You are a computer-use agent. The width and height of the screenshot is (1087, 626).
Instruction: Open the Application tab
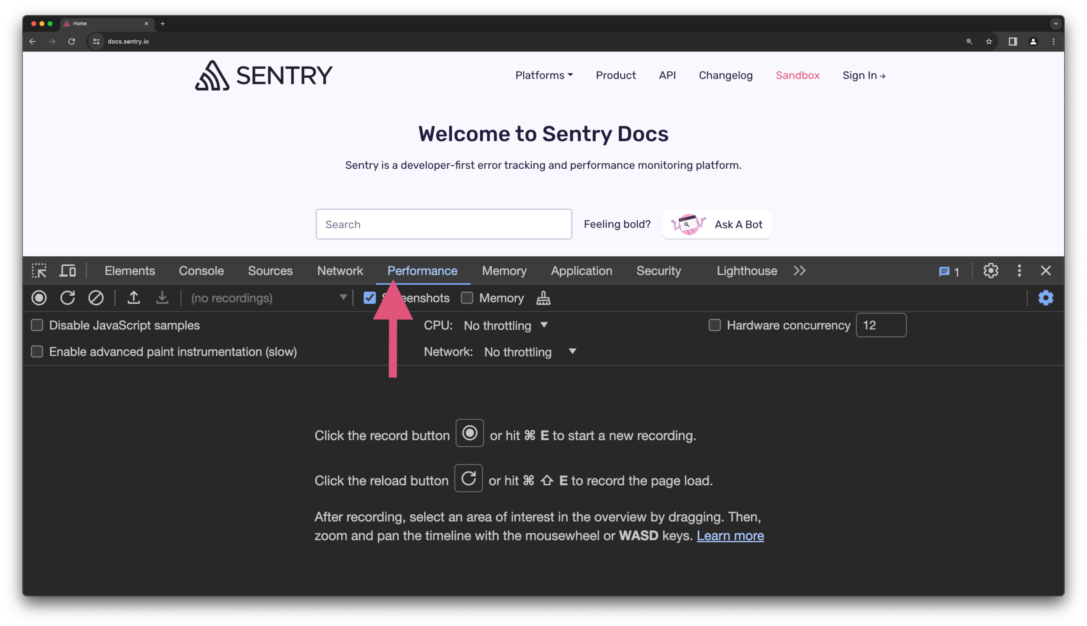581,271
